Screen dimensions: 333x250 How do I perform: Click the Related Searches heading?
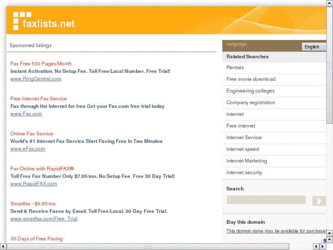coord(247,56)
